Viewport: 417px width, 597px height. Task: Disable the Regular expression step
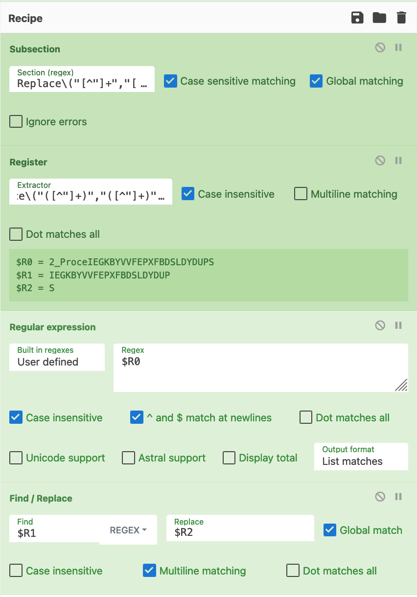(x=380, y=325)
